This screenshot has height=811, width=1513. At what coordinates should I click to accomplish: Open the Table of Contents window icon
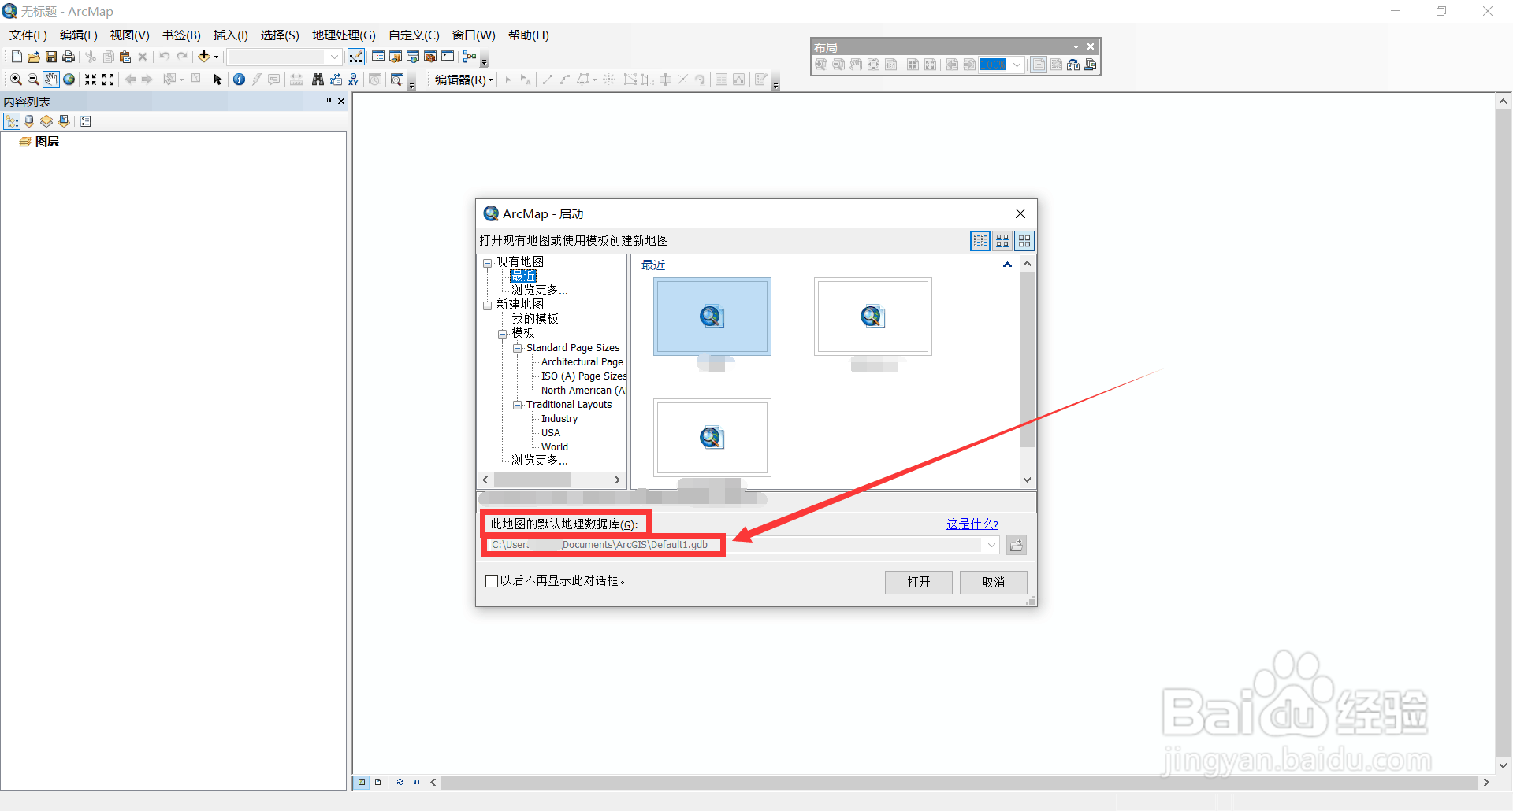click(378, 57)
